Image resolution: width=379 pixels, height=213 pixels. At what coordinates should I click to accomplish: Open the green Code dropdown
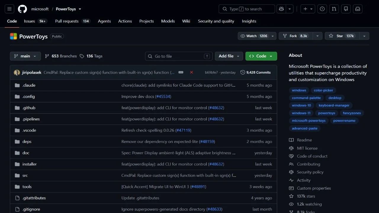pyautogui.click(x=261, y=56)
